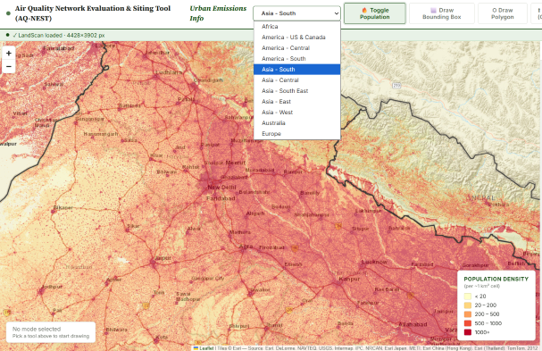Screen dimensions: 542x351
Task: Click the Leaflet attribution link
Action: 206,348
